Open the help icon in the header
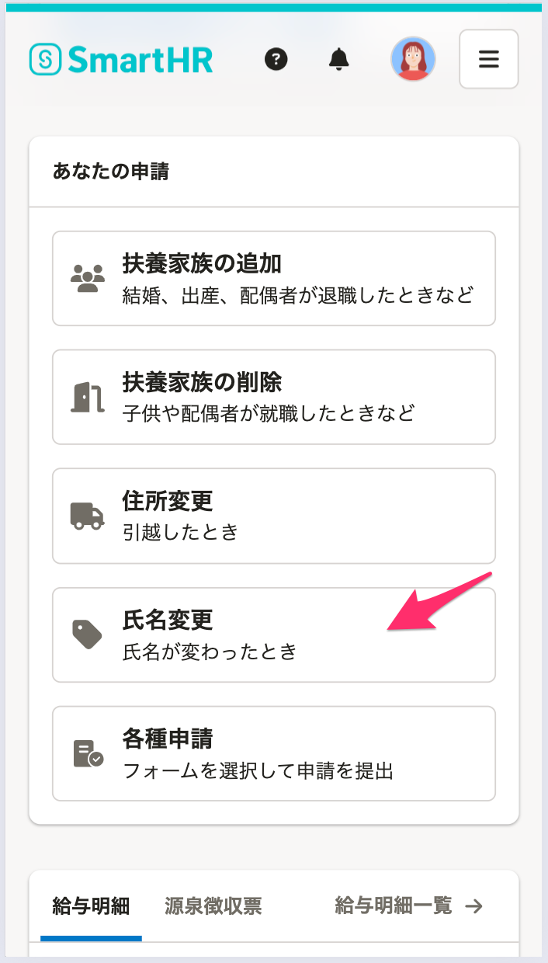Viewport: 548px width, 963px height. point(276,59)
